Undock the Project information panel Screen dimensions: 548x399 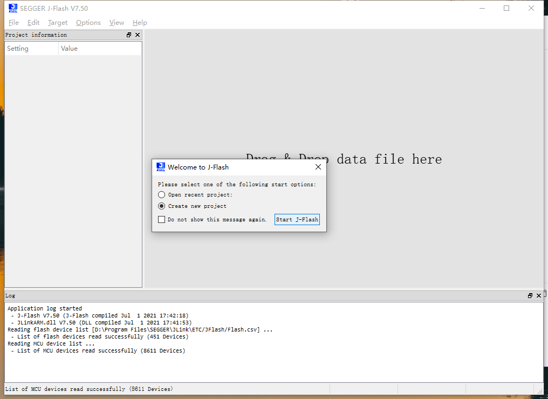(129, 35)
